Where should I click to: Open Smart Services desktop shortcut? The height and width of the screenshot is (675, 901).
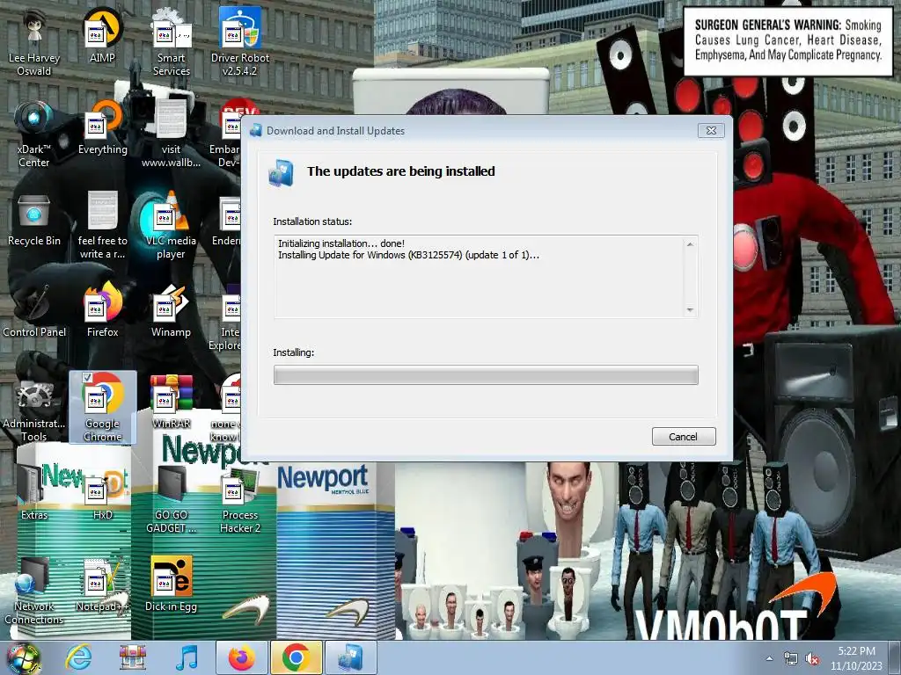pos(172,43)
